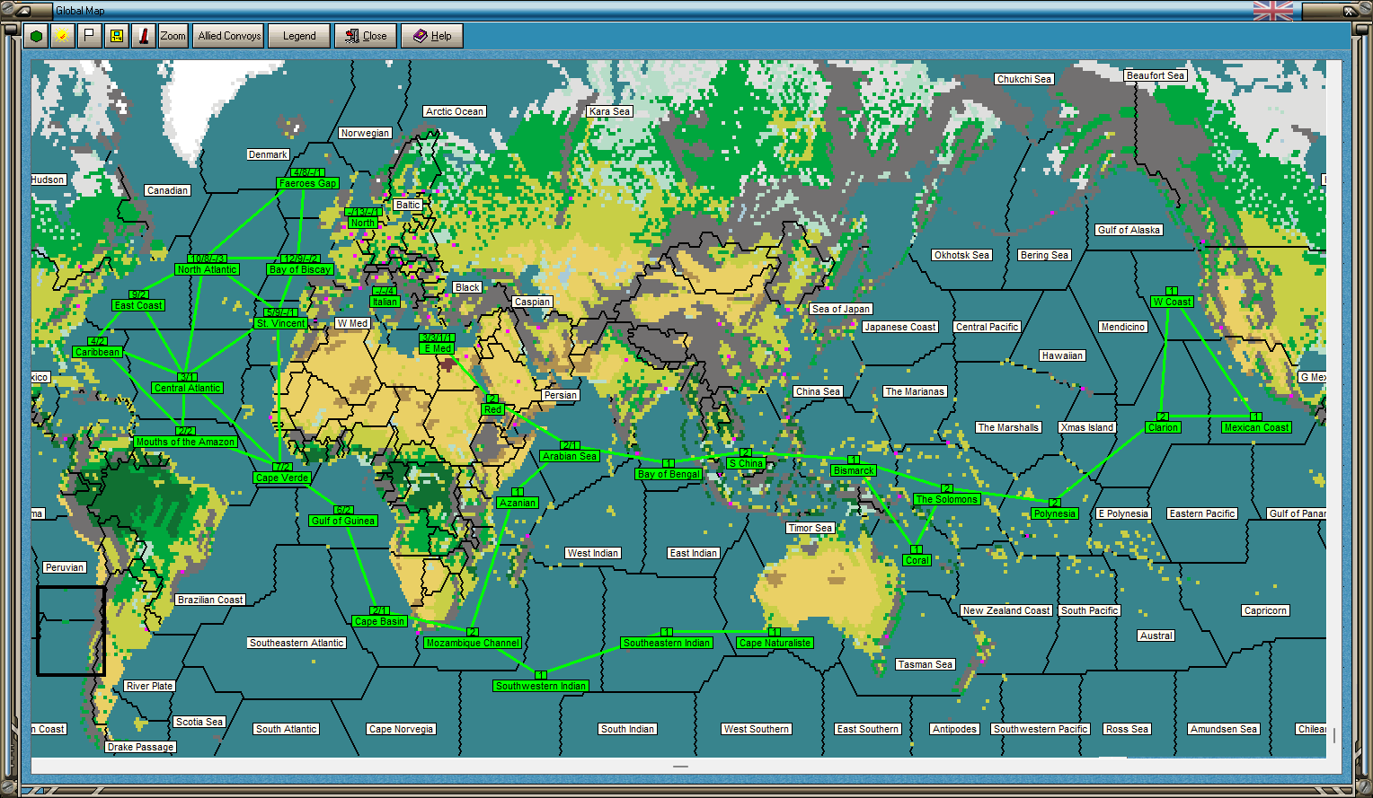Viewport: 1373px width, 798px height.
Task: Select the S. China label
Action: (x=746, y=463)
